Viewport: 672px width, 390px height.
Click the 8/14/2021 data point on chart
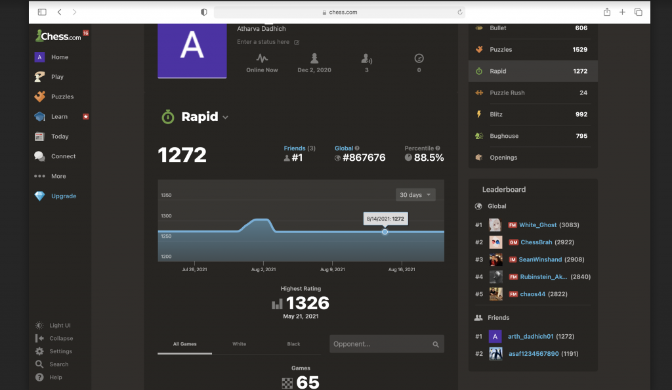click(385, 232)
